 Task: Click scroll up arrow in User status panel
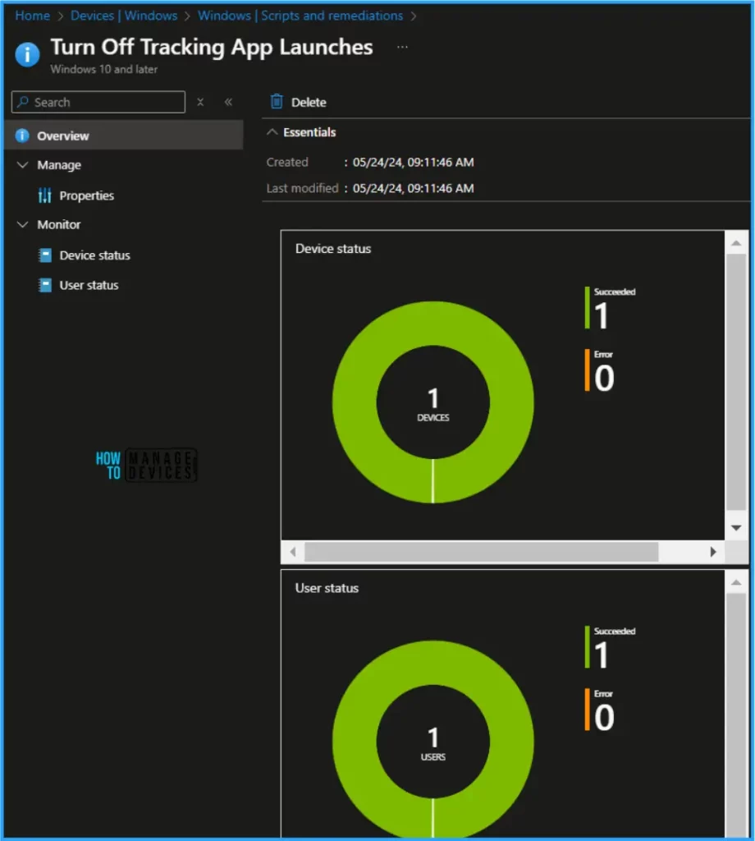click(736, 582)
